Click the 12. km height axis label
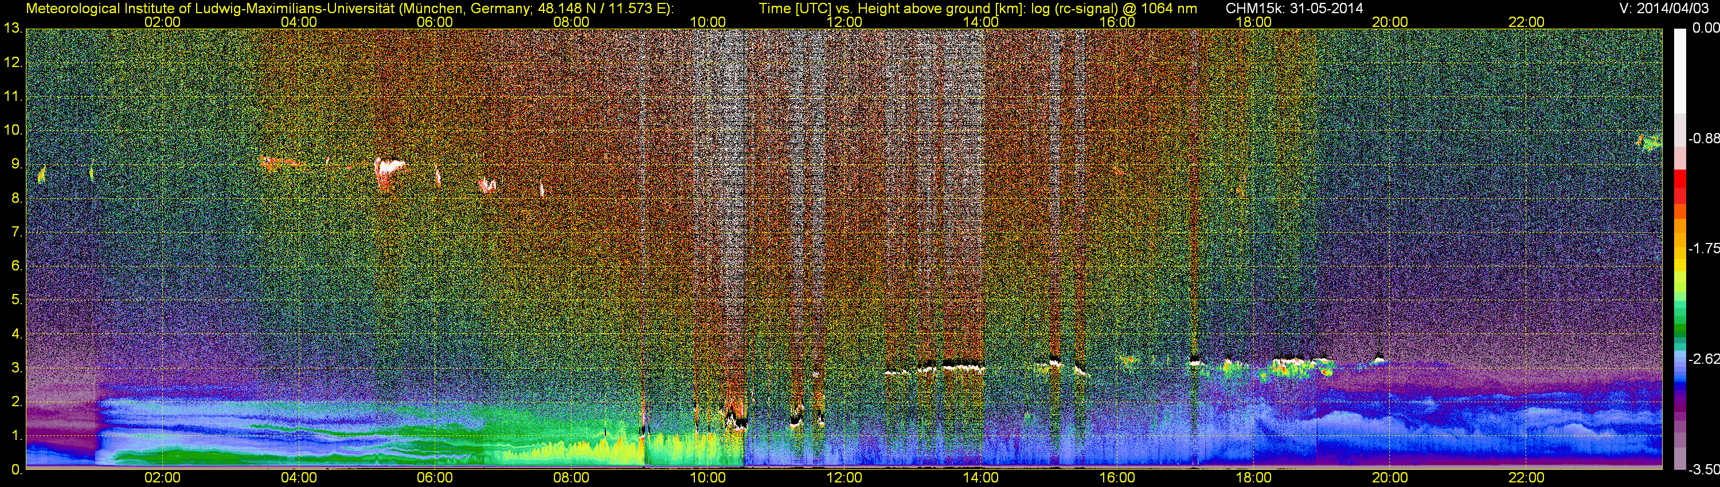The height and width of the screenshot is (487, 1720). [13, 62]
